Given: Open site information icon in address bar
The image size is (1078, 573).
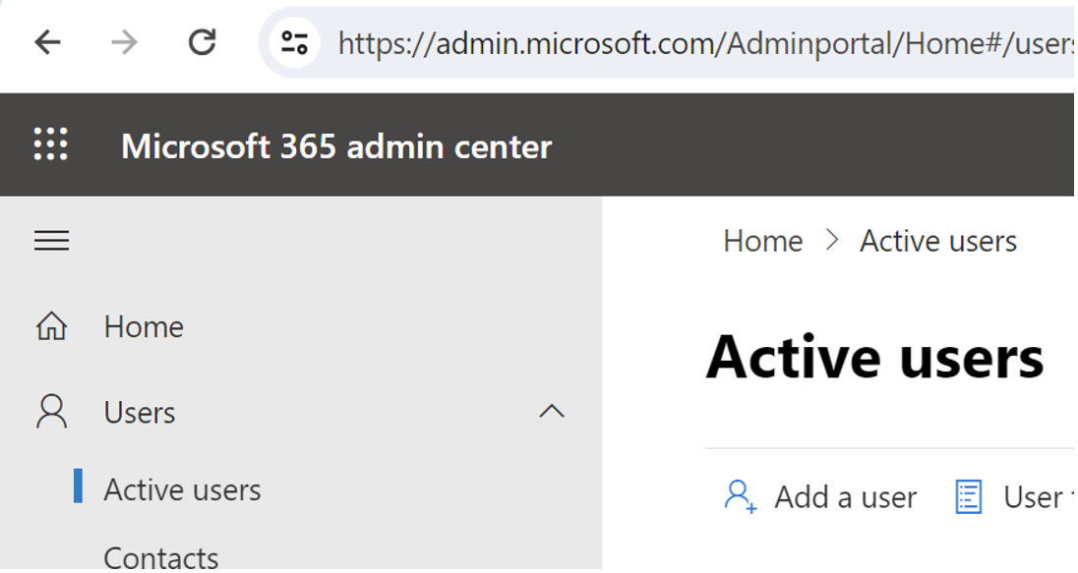Looking at the screenshot, I should tap(294, 42).
